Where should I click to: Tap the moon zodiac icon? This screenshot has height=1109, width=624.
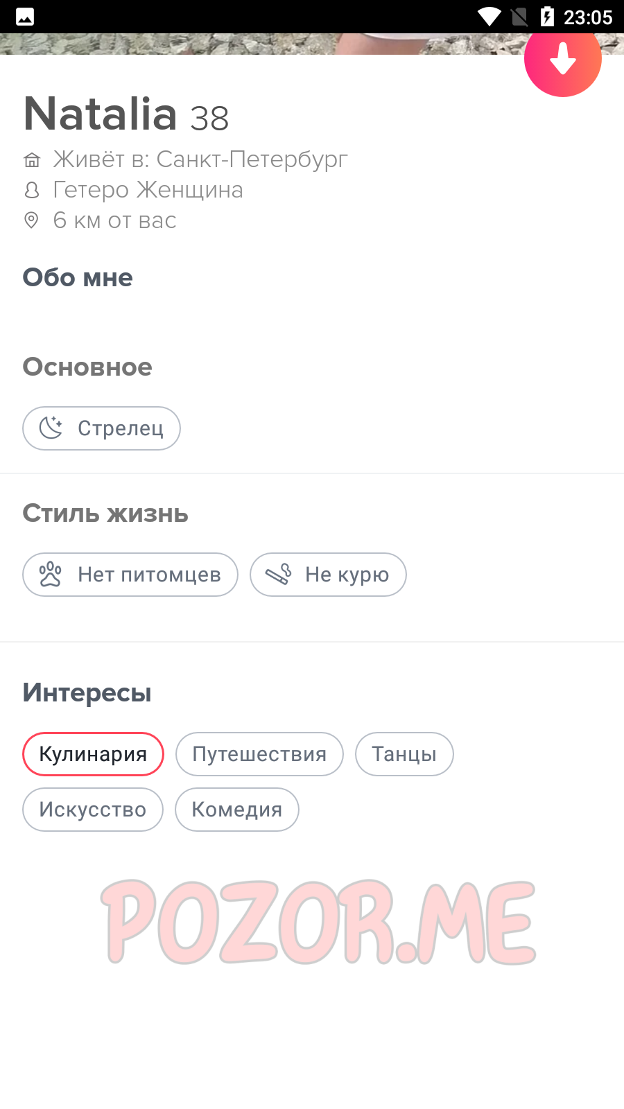pos(51,428)
